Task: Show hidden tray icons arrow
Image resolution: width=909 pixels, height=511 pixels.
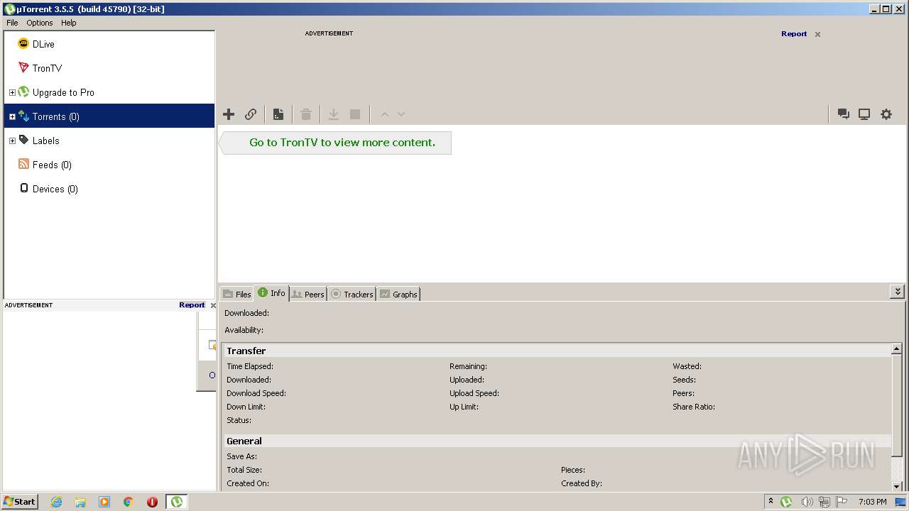Action: [x=771, y=502]
